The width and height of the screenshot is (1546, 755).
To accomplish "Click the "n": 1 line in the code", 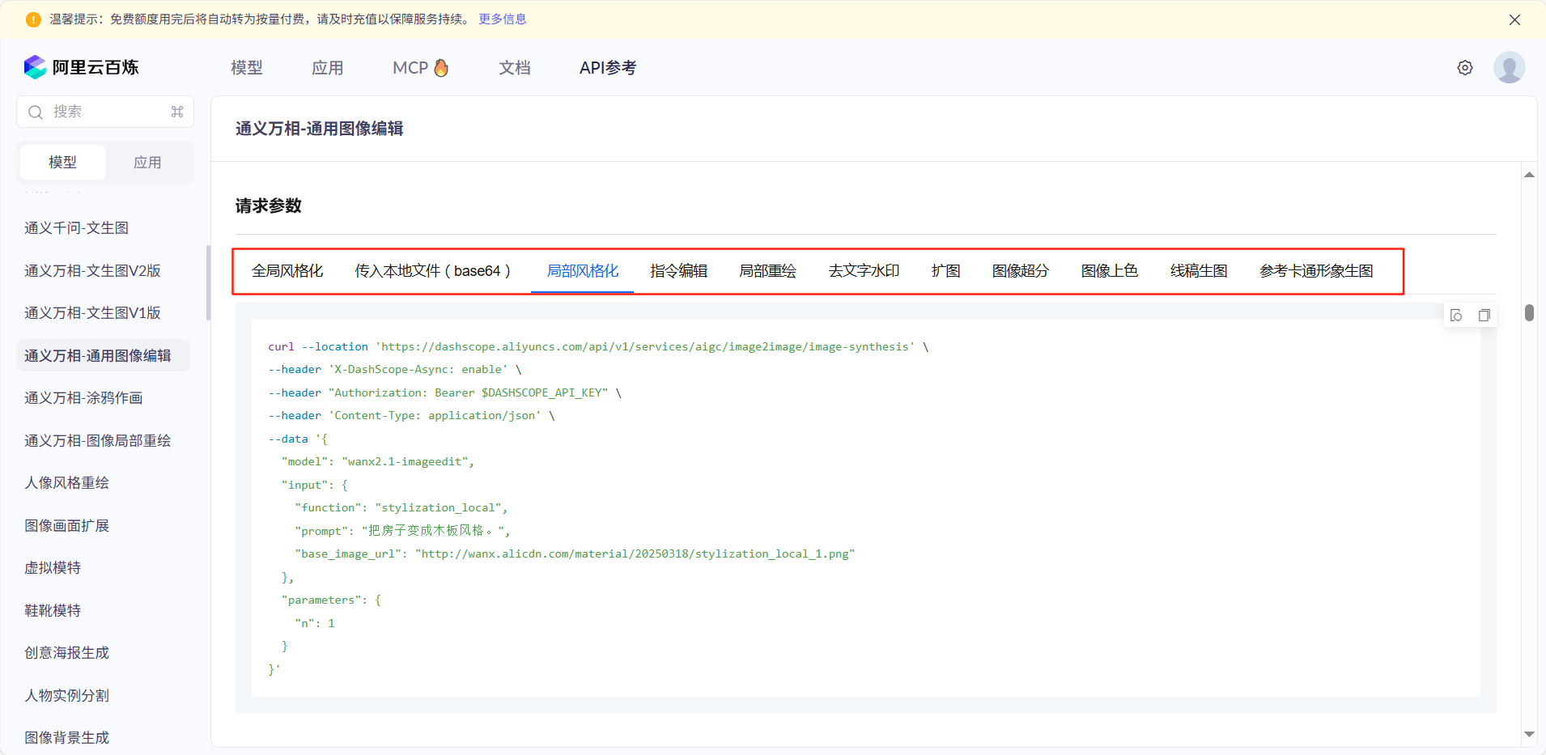I will [315, 624].
